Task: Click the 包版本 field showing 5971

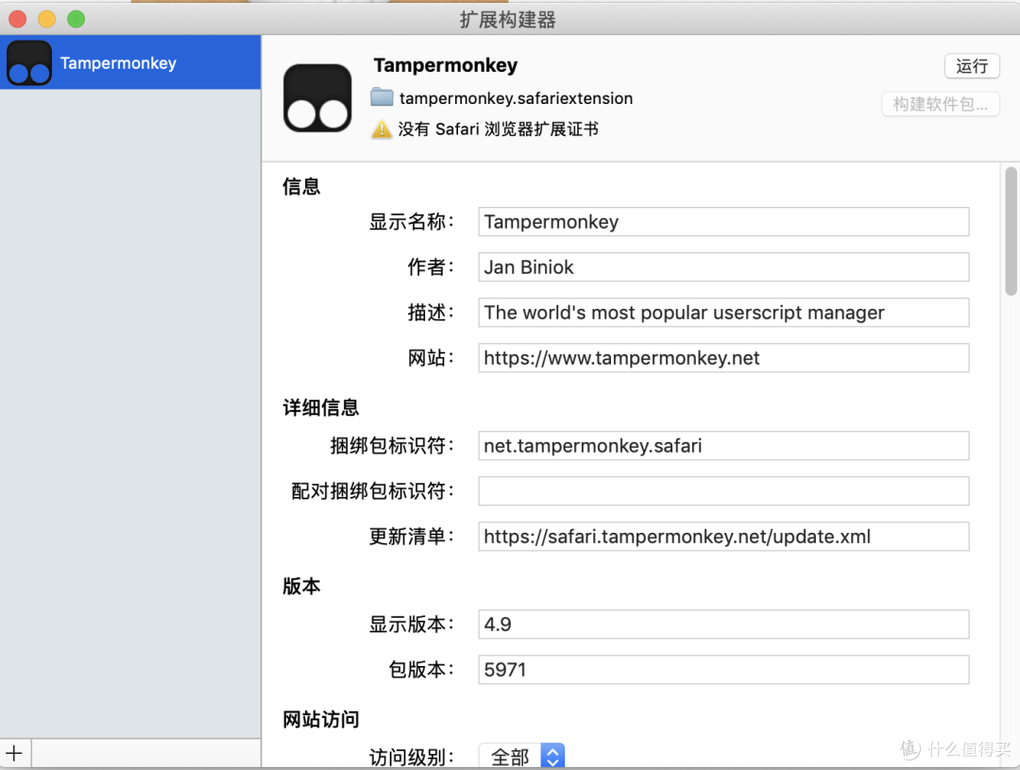Action: 723,670
